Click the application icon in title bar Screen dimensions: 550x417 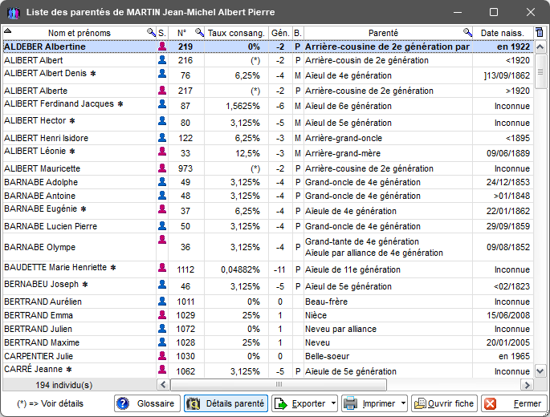(14, 13)
